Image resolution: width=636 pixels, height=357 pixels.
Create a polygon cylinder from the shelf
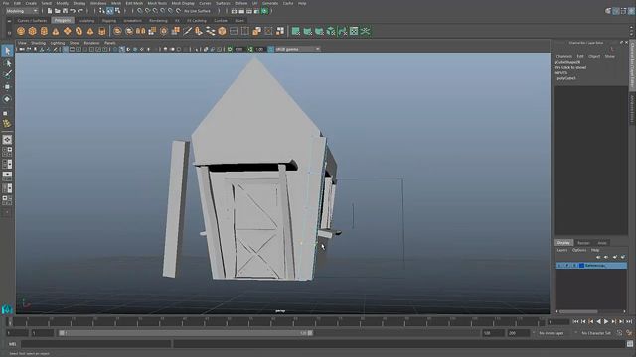[44, 31]
